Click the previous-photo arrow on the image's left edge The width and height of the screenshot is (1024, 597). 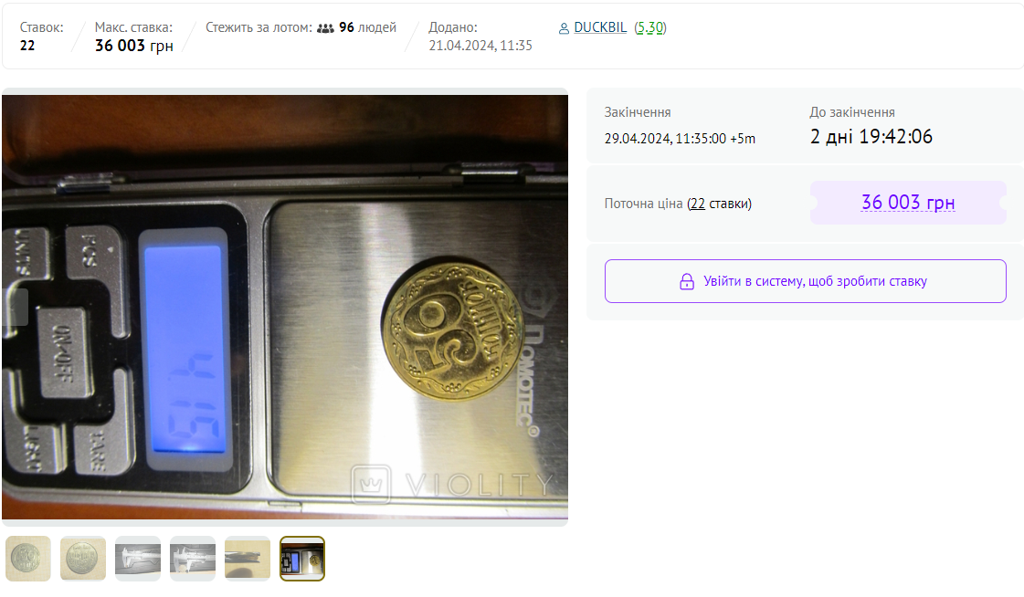[15, 307]
